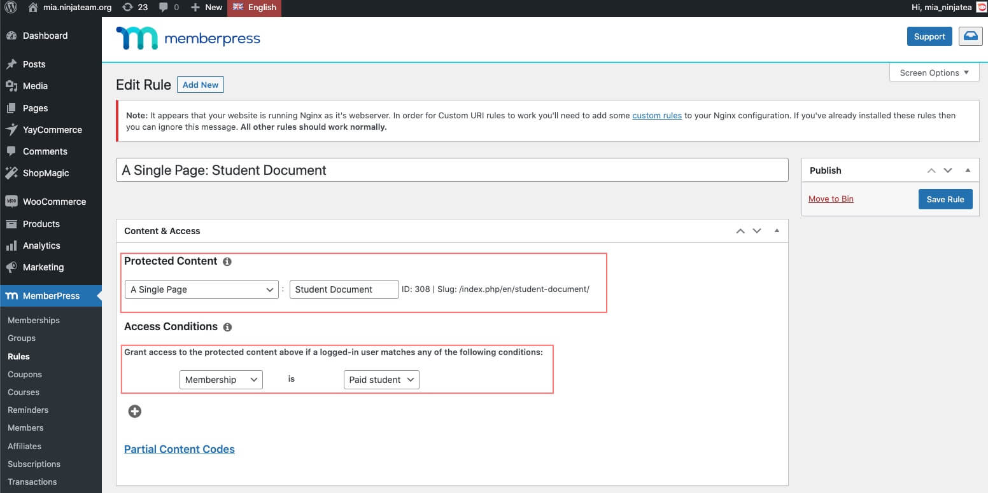Expand the Screen Options panel
The image size is (988, 493).
pos(934,73)
